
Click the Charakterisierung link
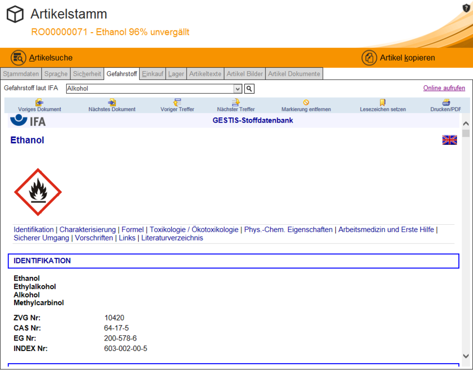click(87, 229)
